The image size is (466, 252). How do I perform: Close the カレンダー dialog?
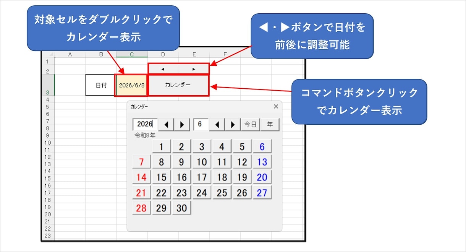click(276, 107)
